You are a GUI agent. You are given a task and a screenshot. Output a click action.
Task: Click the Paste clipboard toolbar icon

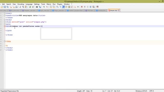[x=26, y=7]
